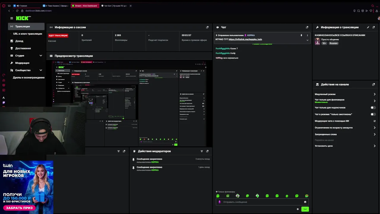
Task: Click the Отправить сообщение input field
Action: [262, 202]
